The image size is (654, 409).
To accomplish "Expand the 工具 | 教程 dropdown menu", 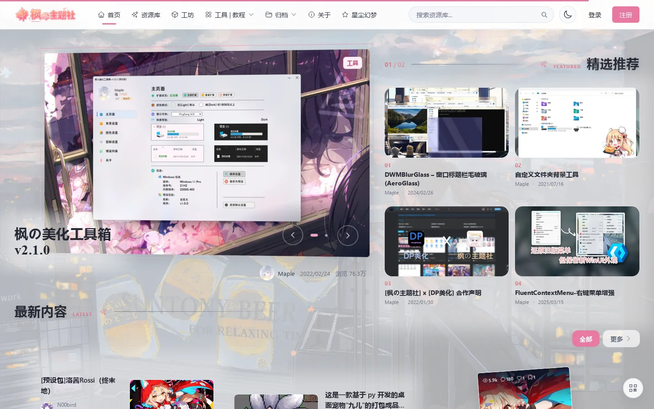I will point(229,15).
